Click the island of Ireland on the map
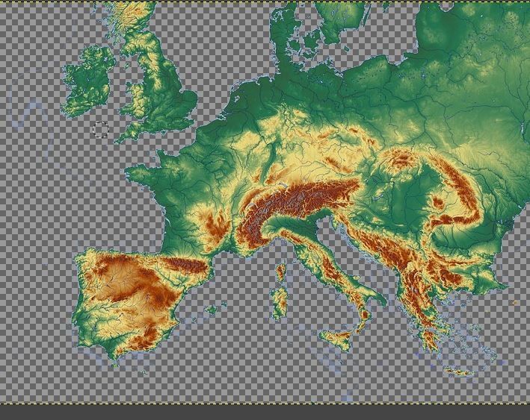 point(88,81)
